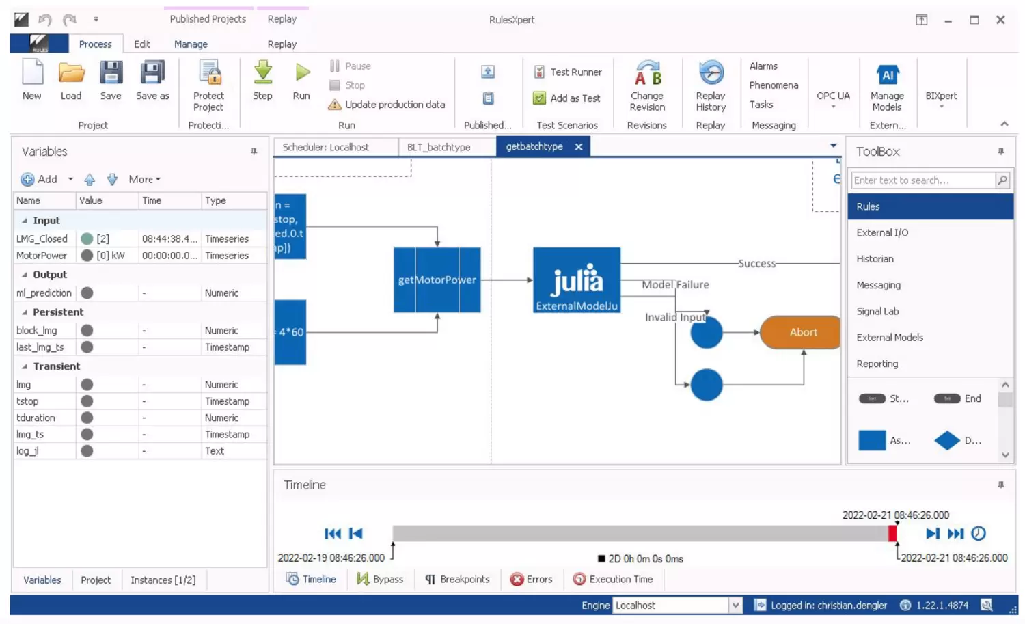
Task: Switch to Instances [1/2] tab
Action: 163,580
